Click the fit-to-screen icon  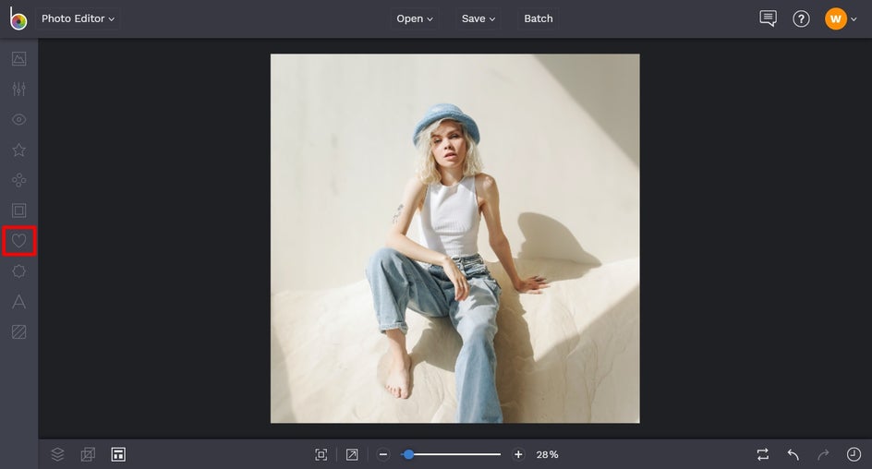(x=321, y=454)
